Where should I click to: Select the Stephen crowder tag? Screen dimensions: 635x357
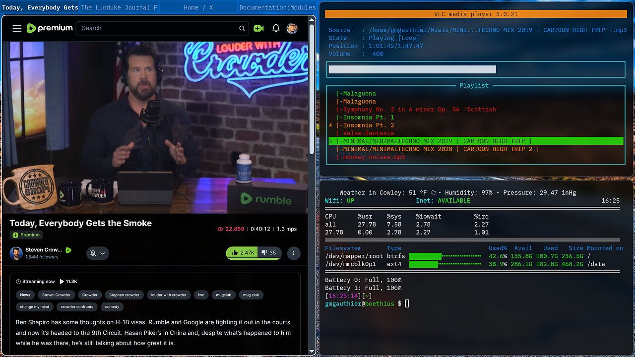[x=125, y=295]
